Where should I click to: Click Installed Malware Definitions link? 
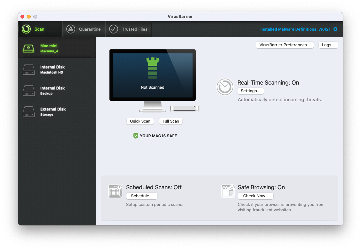pos(295,29)
